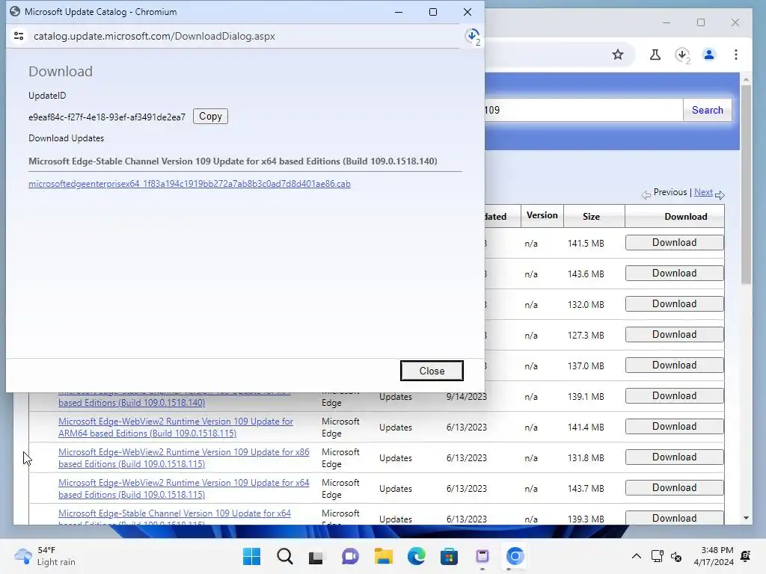Select the UpdateID text e9eaf84c-f27f-4e18-93ef-af3491de2ea7
This screenshot has width=766, height=574.
coord(106,117)
